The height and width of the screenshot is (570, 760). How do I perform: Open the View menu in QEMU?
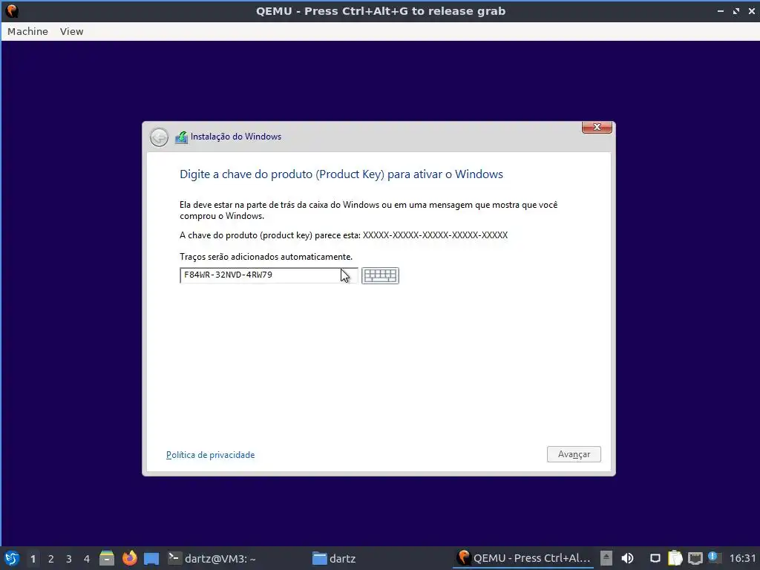pyautogui.click(x=72, y=31)
